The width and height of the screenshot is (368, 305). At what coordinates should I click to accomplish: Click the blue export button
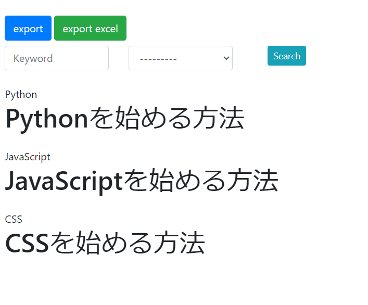tap(28, 29)
